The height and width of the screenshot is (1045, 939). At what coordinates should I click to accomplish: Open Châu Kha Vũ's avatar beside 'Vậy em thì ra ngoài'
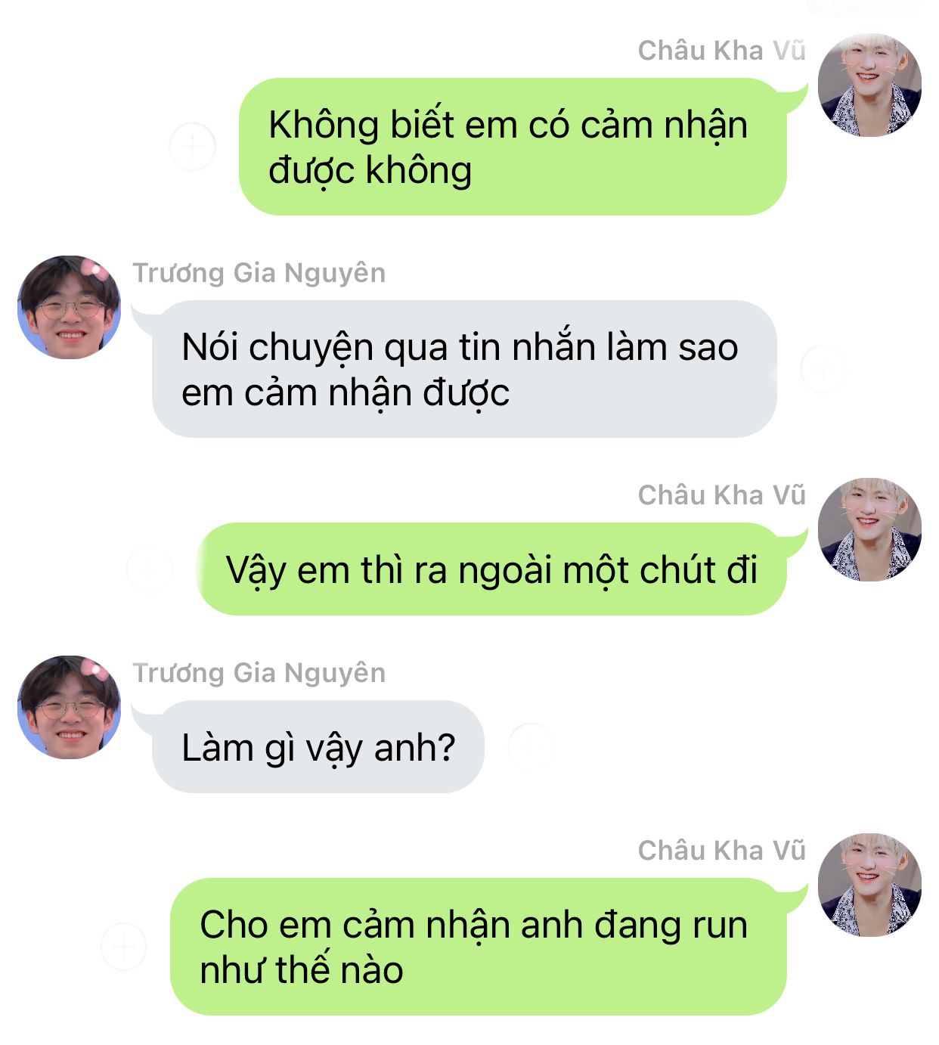point(870,529)
